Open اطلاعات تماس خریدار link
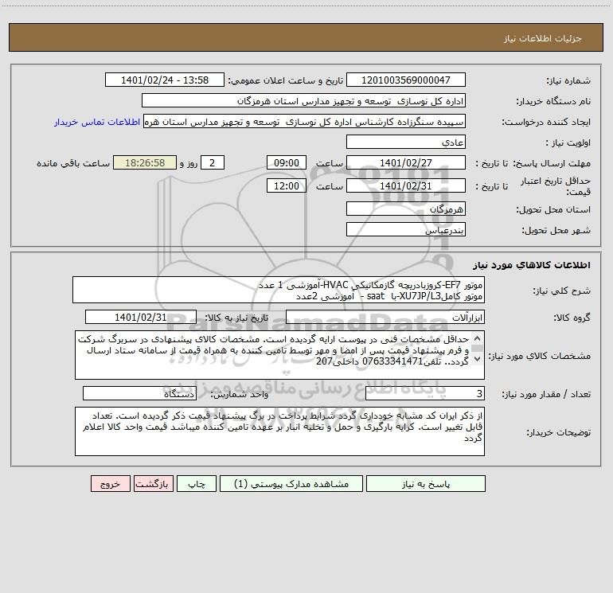Screen dimensions: 613x593 (x=97, y=122)
